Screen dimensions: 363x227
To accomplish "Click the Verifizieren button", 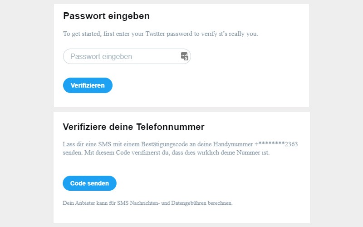I will pos(88,85).
